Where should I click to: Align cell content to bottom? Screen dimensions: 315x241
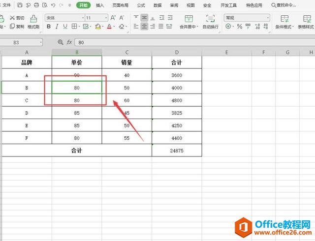pos(153,18)
